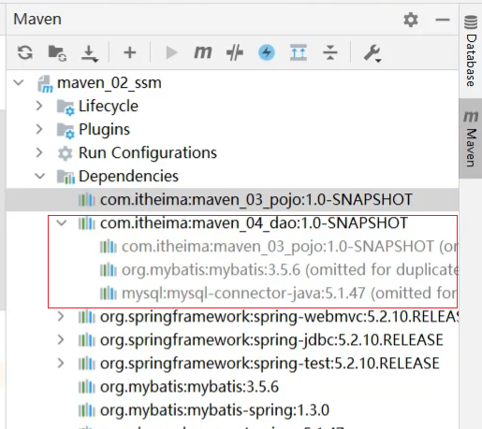Show dependencies diagram icon

tap(299, 52)
